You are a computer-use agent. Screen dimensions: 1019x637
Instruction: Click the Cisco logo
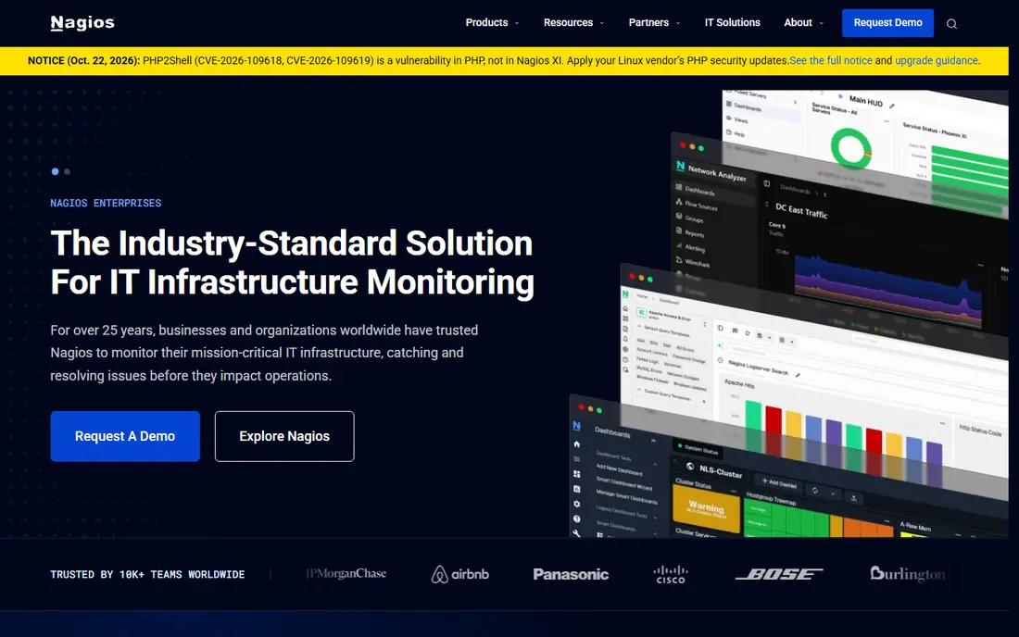[x=670, y=574]
